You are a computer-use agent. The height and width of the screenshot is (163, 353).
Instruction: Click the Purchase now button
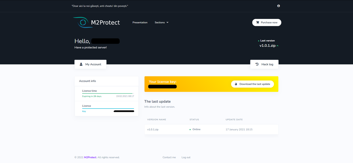(267, 23)
